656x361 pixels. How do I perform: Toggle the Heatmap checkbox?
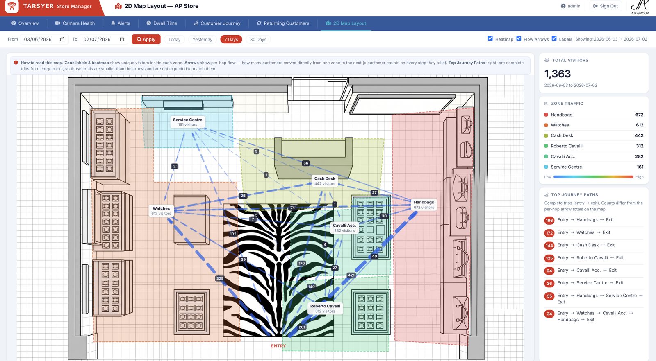[x=490, y=38]
